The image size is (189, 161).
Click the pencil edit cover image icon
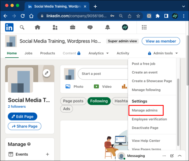pos(47,73)
